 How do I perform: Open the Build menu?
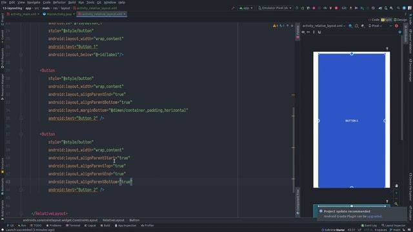click(x=72, y=3)
